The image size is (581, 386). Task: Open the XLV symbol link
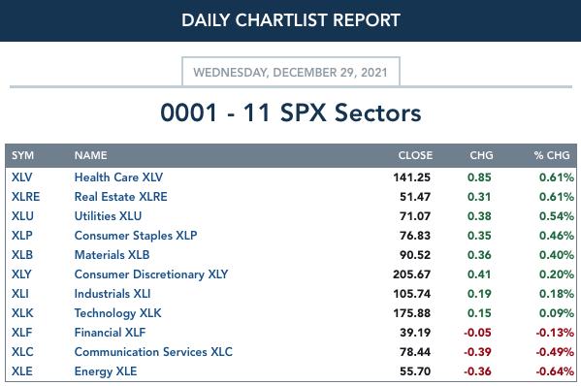tap(22, 177)
